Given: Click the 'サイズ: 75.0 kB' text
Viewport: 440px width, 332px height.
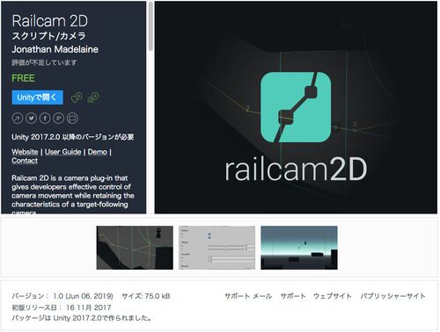Looking at the screenshot, I should click(x=146, y=296).
